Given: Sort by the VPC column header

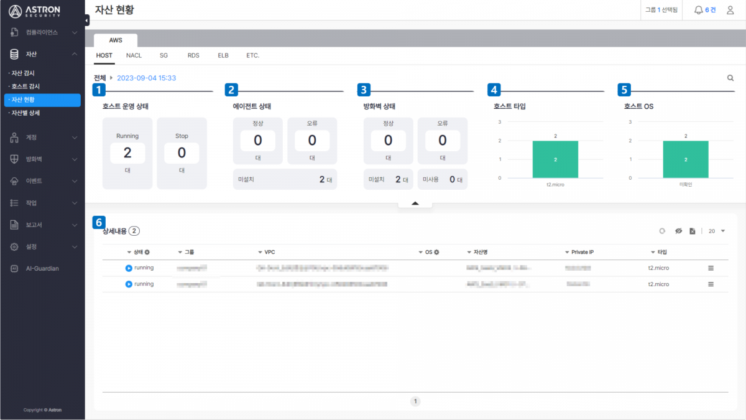Looking at the screenshot, I should tap(266, 252).
